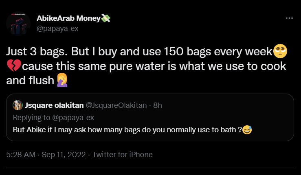This screenshot has width=301, height=175.
Task: Click the sweat-smile emoji in the quoted tweet
Action: [x=247, y=130]
